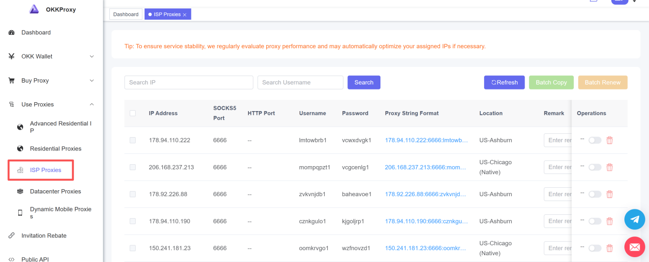
Task: Click the Search button
Action: click(364, 83)
